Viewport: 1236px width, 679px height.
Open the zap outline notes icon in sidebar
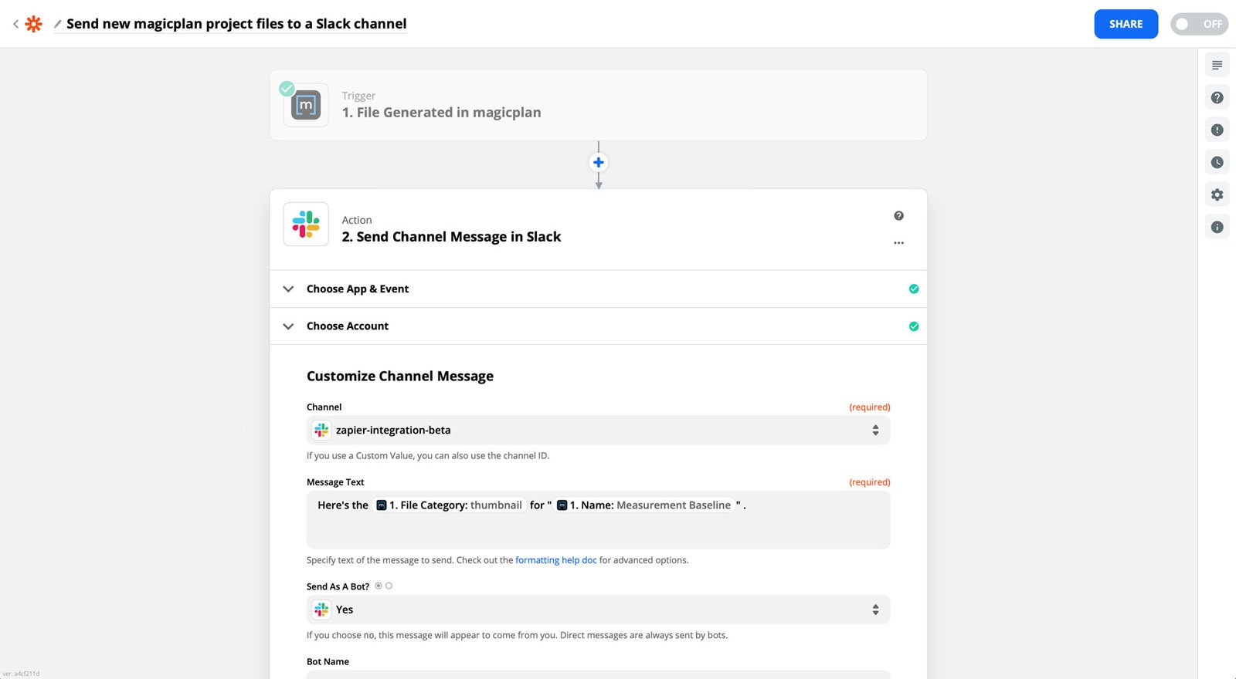(x=1217, y=66)
